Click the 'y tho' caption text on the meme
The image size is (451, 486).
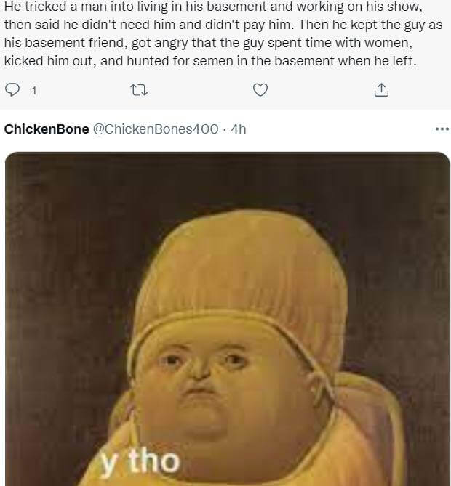coord(140,461)
